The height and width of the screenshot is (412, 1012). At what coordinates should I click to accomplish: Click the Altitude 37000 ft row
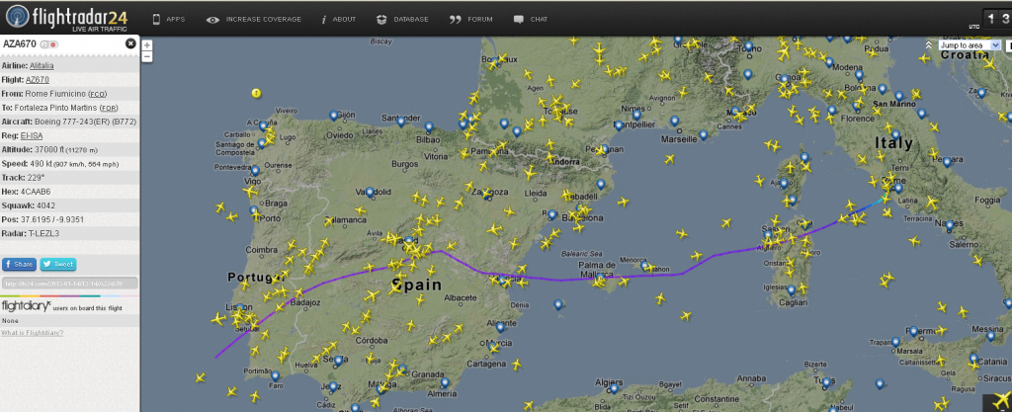(x=70, y=149)
